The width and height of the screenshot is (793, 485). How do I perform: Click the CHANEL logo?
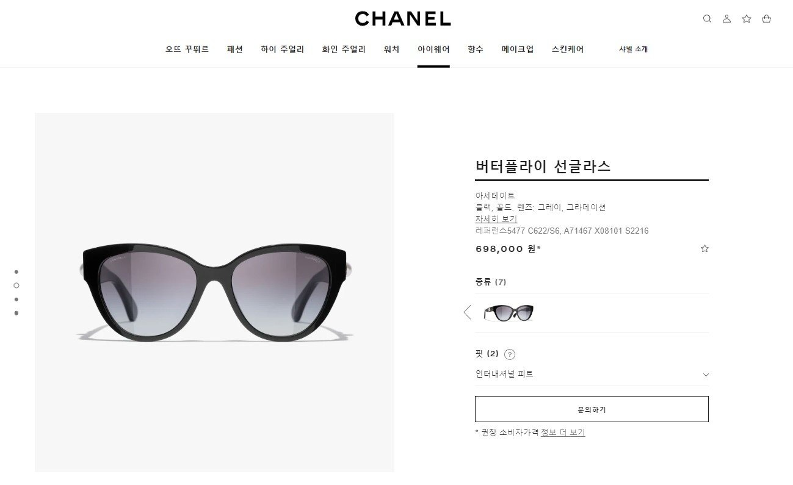tap(403, 19)
